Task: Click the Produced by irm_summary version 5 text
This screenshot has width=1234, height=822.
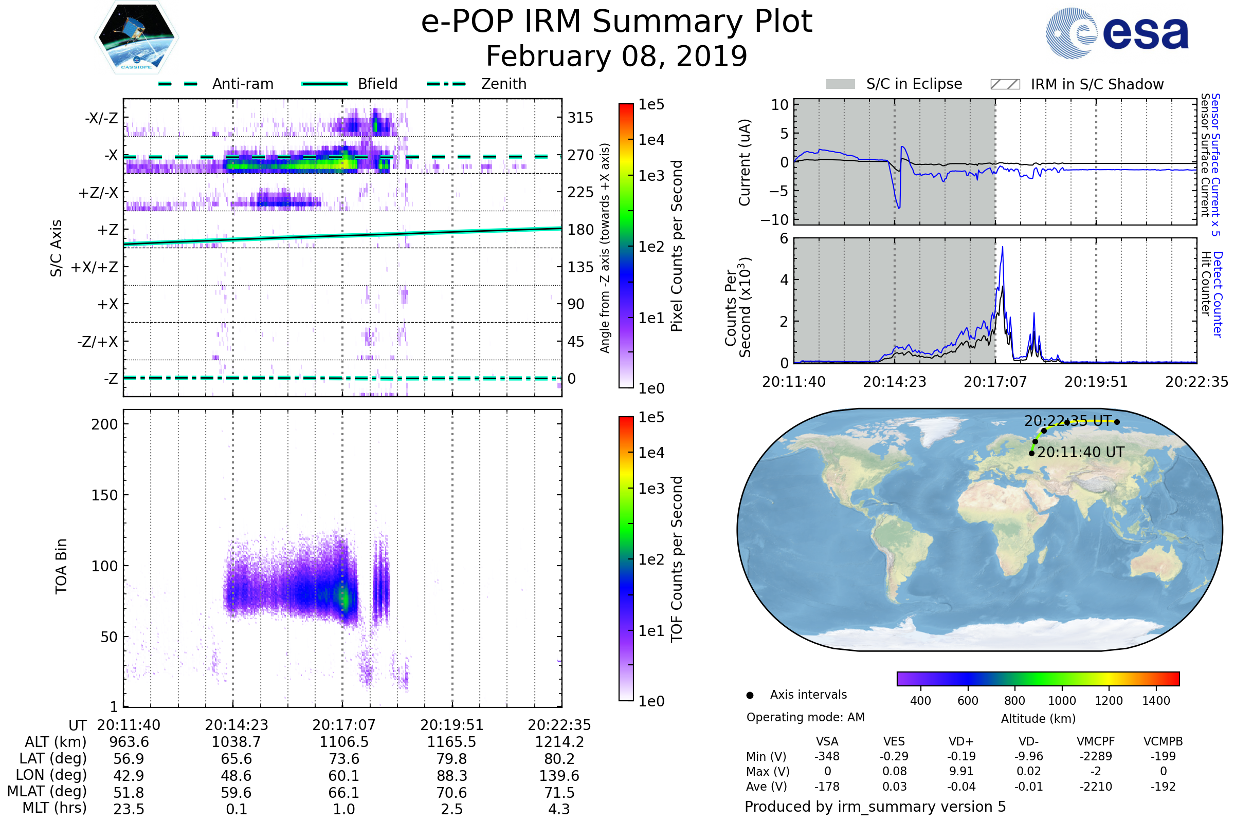Action: click(875, 807)
